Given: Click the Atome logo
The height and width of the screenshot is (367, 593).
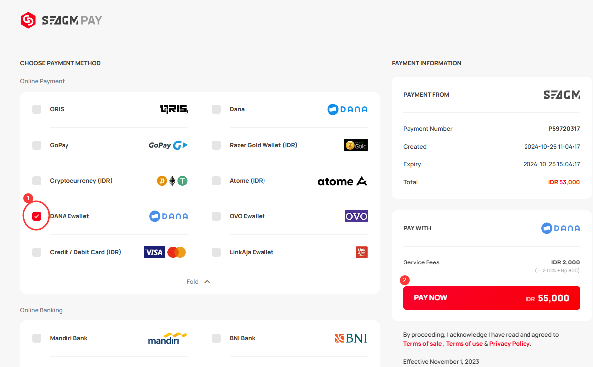Looking at the screenshot, I should pos(342,181).
